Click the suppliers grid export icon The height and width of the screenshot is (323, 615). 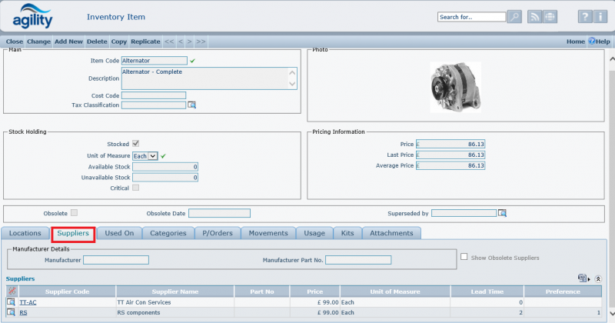(583, 278)
